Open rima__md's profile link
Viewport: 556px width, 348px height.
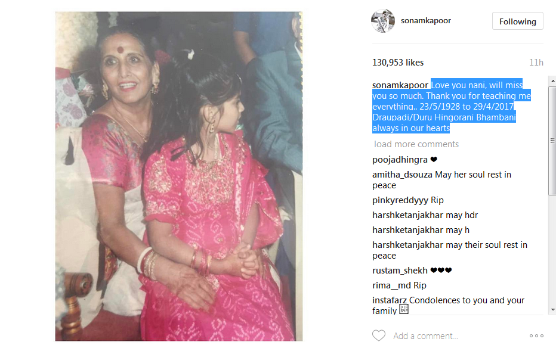click(391, 285)
